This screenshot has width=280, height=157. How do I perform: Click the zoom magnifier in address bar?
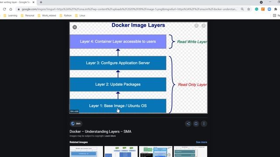tap(242, 9)
